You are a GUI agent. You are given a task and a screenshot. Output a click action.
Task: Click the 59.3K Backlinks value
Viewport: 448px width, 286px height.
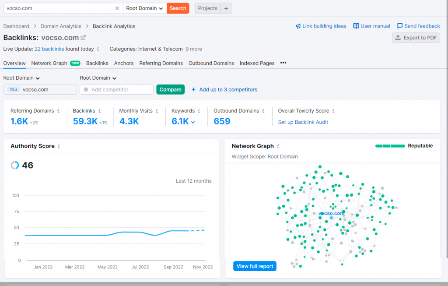point(85,121)
